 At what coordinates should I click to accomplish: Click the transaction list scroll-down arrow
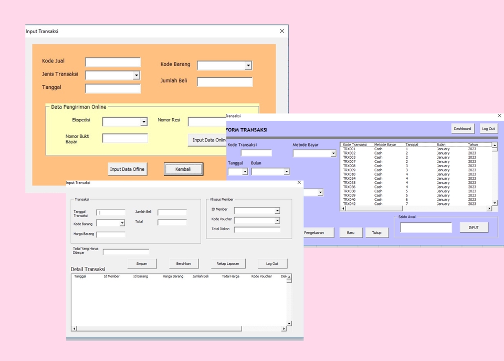point(495,203)
